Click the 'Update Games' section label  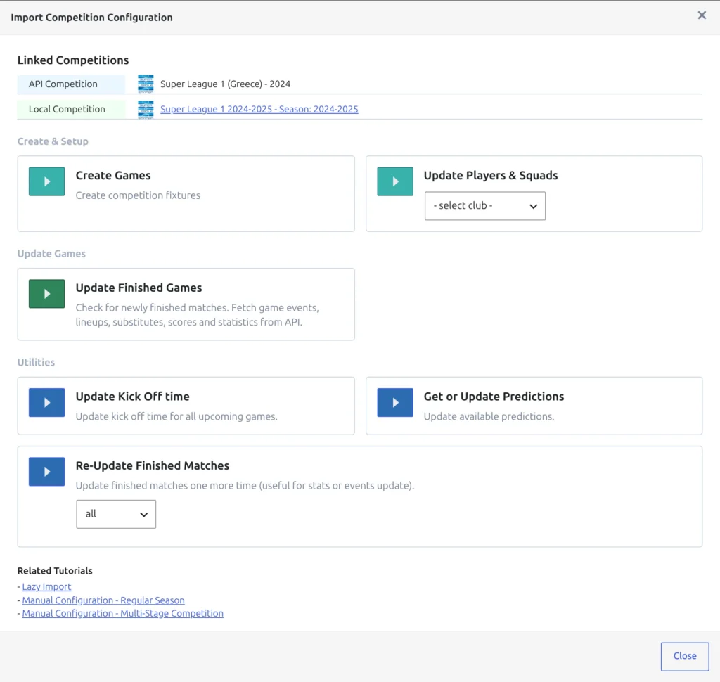[x=51, y=254]
